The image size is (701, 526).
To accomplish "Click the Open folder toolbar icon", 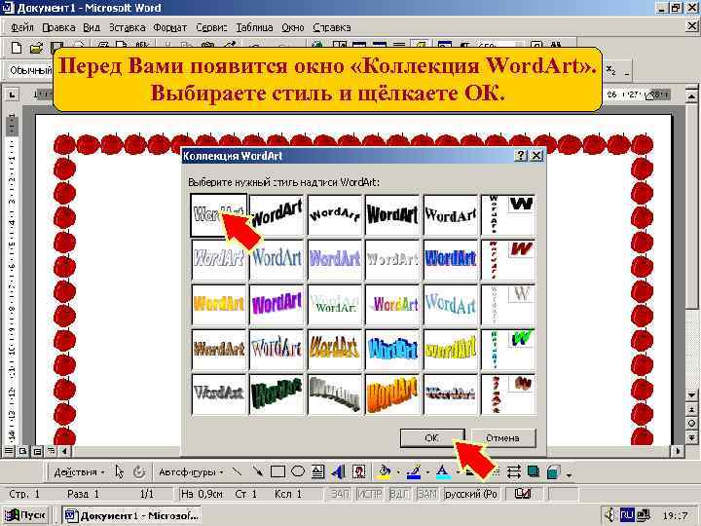I will click(x=36, y=48).
